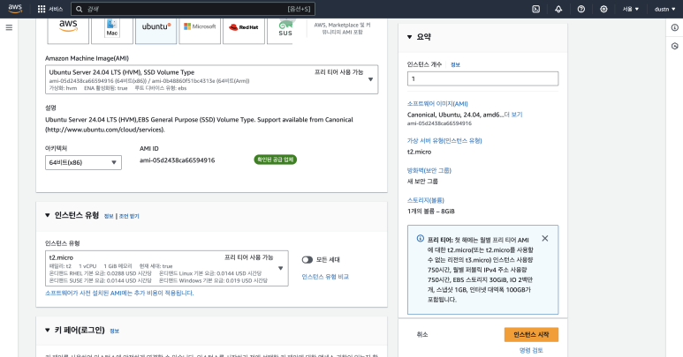This screenshot has width=683, height=357.
Task: Click the 취소 button
Action: click(x=422, y=334)
